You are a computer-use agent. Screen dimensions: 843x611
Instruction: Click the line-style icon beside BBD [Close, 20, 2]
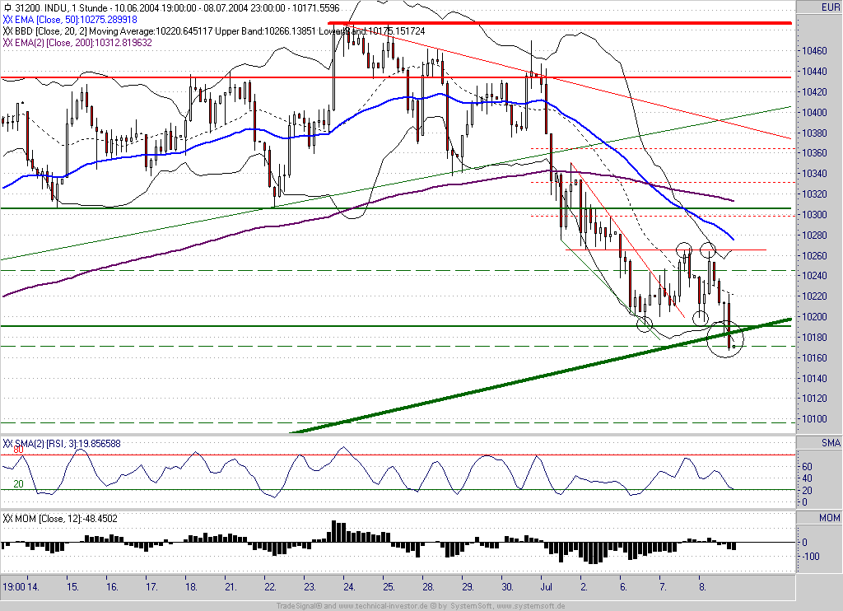pyautogui.click(x=7, y=31)
